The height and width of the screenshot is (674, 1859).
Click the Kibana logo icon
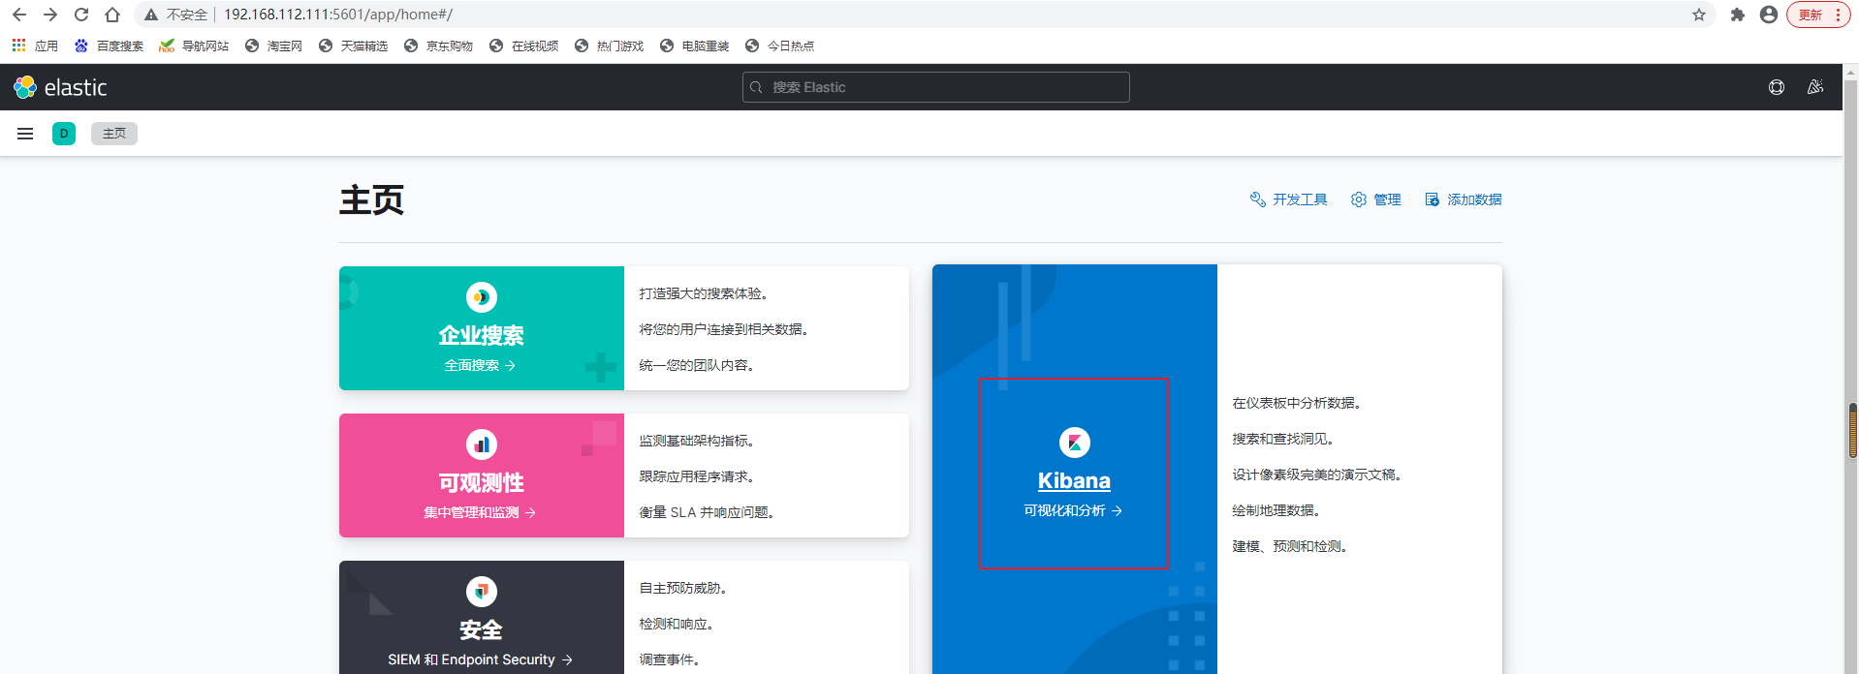tap(1075, 443)
